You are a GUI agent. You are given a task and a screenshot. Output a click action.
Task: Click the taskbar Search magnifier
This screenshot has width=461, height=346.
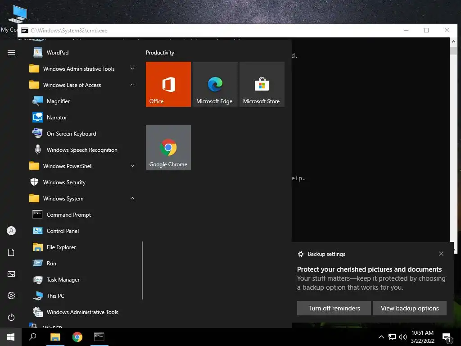[x=32, y=337]
